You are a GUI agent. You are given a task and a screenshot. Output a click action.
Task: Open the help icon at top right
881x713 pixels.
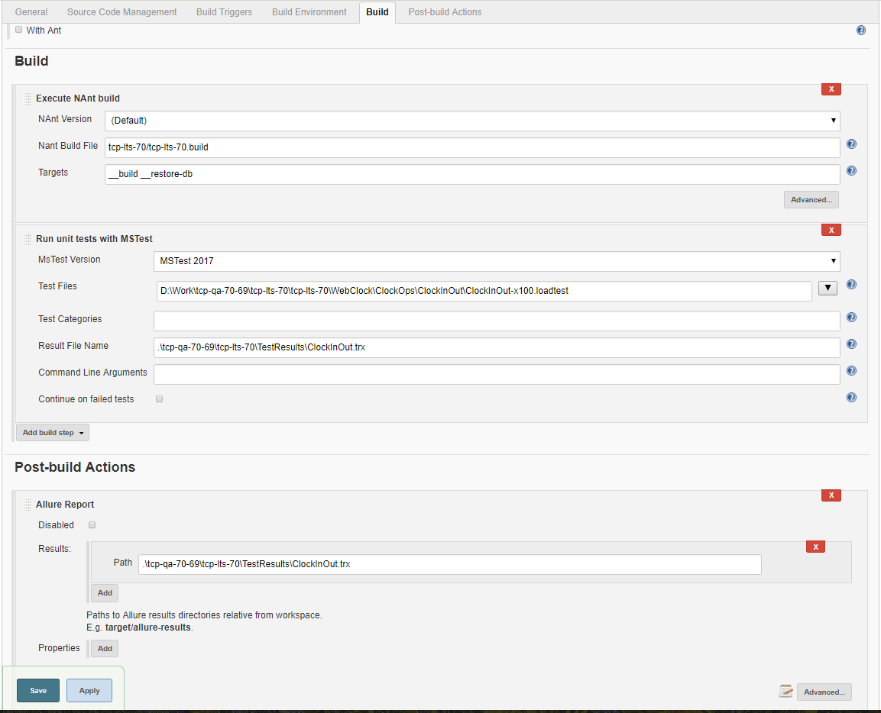pyautogui.click(x=861, y=30)
